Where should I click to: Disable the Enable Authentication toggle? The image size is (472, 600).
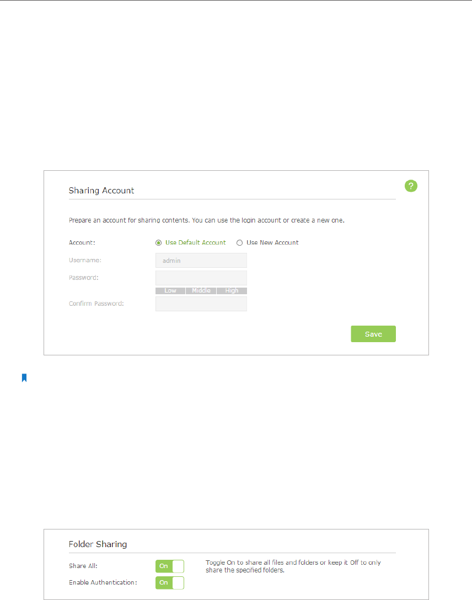pos(170,583)
